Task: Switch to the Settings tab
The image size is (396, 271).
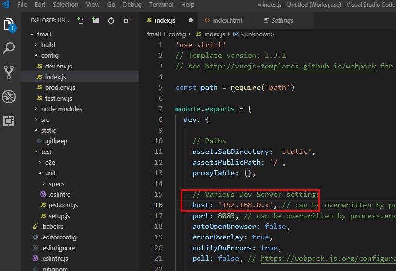Action: (x=282, y=21)
